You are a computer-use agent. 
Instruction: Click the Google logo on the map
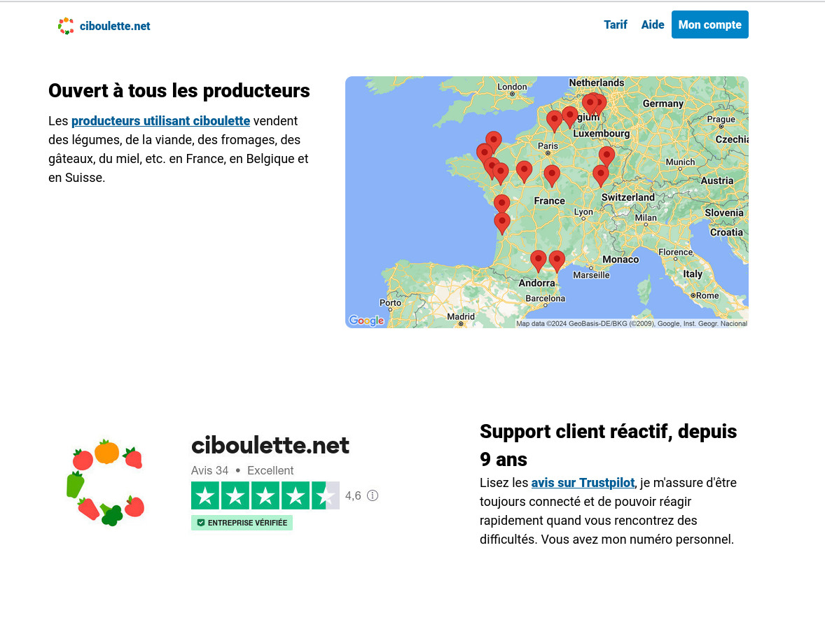coord(366,320)
